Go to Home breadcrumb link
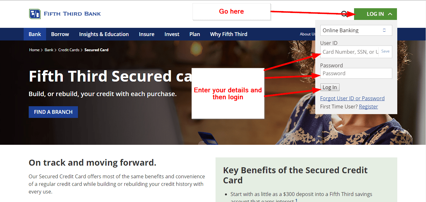This screenshot has width=426, height=202. click(34, 50)
